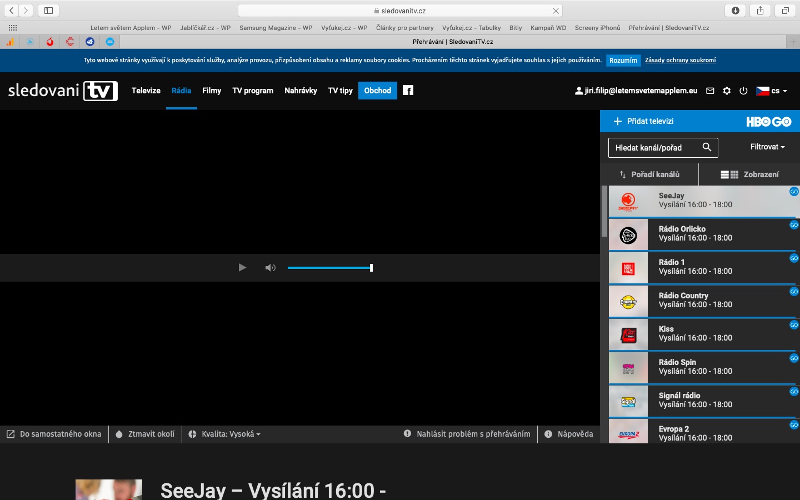This screenshot has width=800, height=500.
Task: Click Přidat televizi button
Action: (643, 121)
